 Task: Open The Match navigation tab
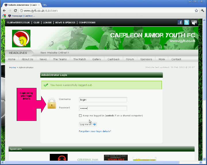79,59
